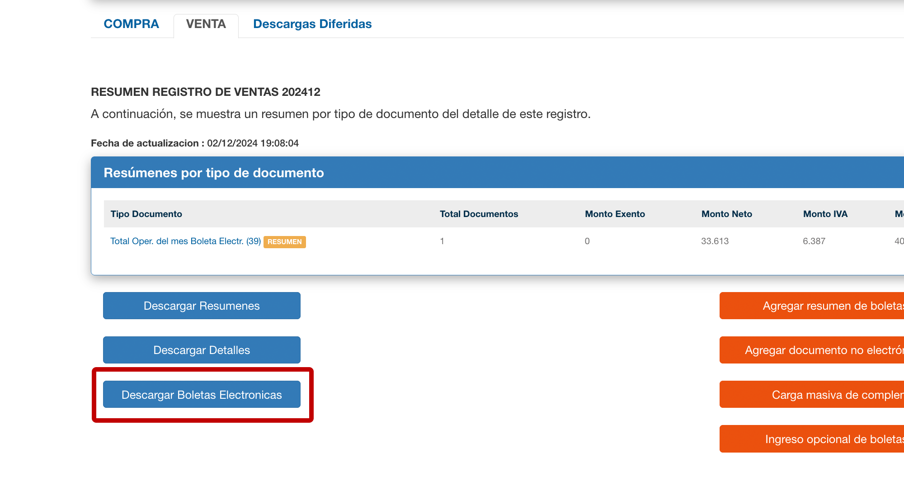This screenshot has width=904, height=491.
Task: Click the Monto IVA value 6.387
Action: click(x=814, y=241)
